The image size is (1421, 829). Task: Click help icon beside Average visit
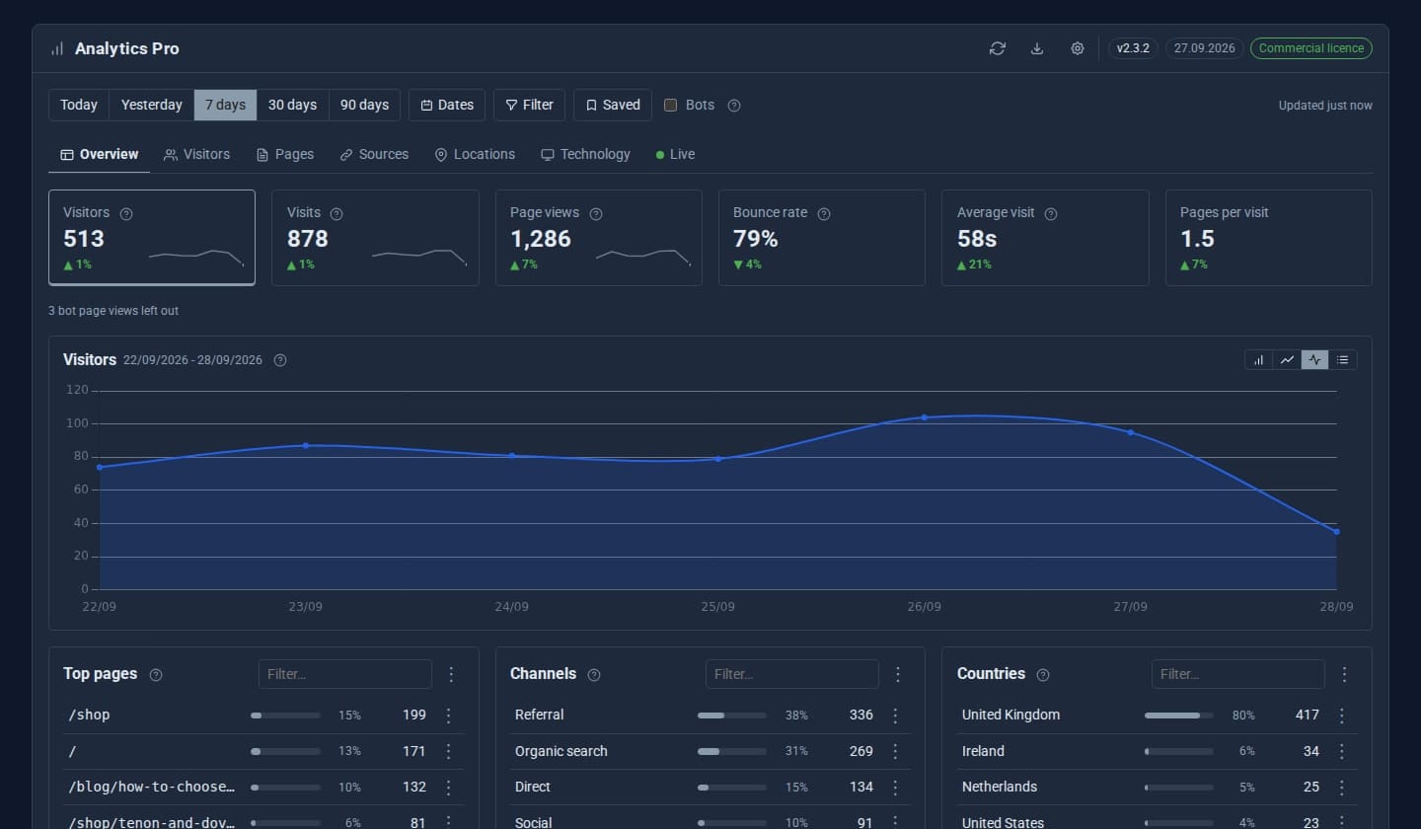tap(1051, 213)
